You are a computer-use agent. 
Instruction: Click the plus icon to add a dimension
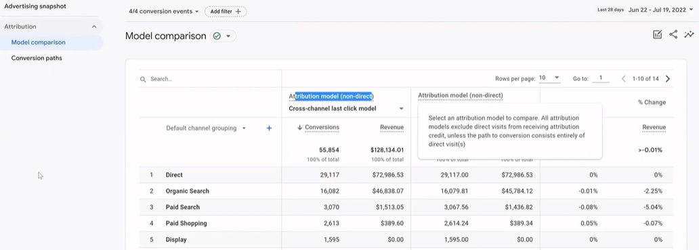tap(269, 128)
